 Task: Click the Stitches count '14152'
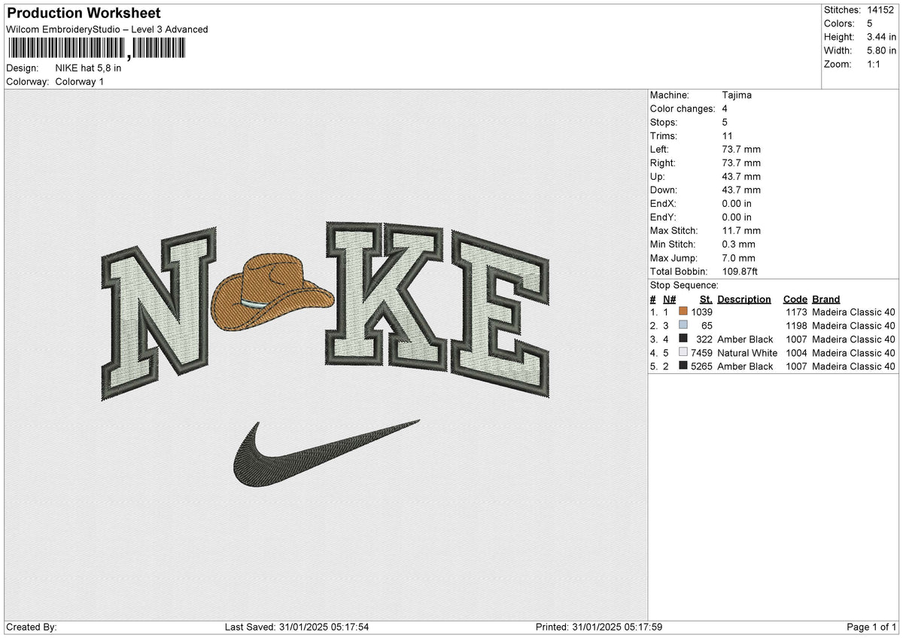tap(879, 10)
